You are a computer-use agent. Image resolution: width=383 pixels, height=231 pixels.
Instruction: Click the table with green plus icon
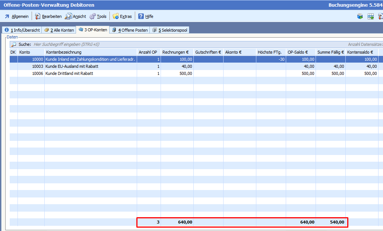[x=371, y=16]
